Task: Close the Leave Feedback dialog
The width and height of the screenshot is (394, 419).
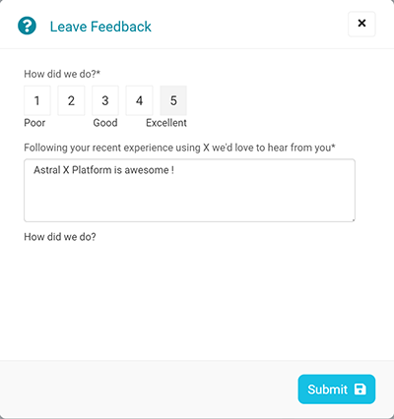Action: 361,24
